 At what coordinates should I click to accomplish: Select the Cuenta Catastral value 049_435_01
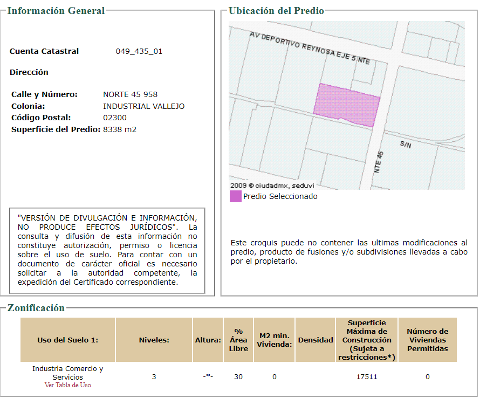click(x=139, y=51)
